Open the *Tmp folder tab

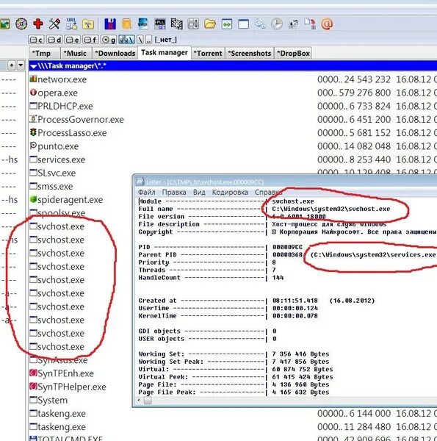pos(44,53)
